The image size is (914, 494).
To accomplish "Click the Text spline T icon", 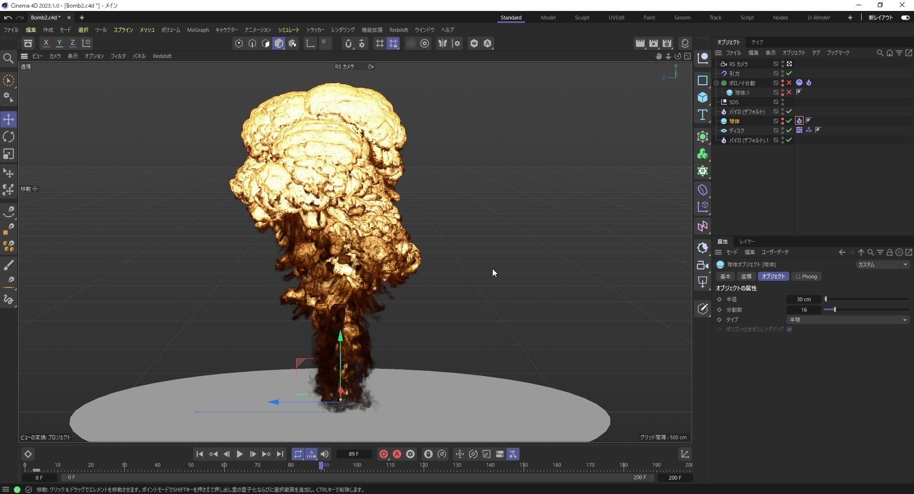I will [x=703, y=115].
